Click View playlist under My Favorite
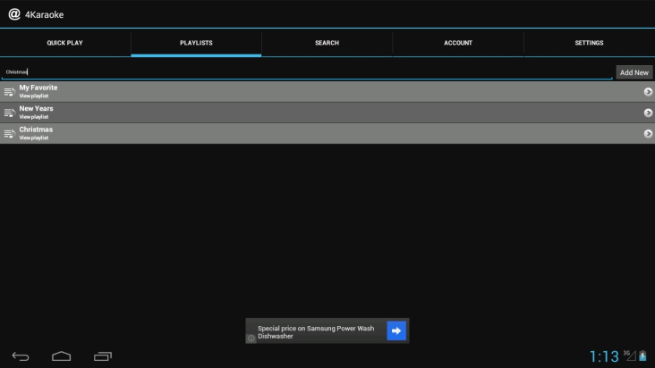This screenshot has height=368, width=655. (33, 96)
